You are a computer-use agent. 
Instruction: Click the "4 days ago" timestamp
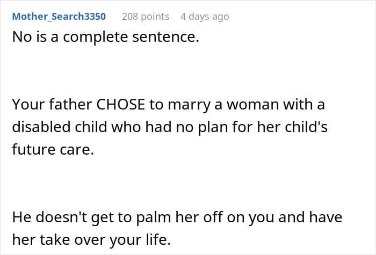point(205,17)
